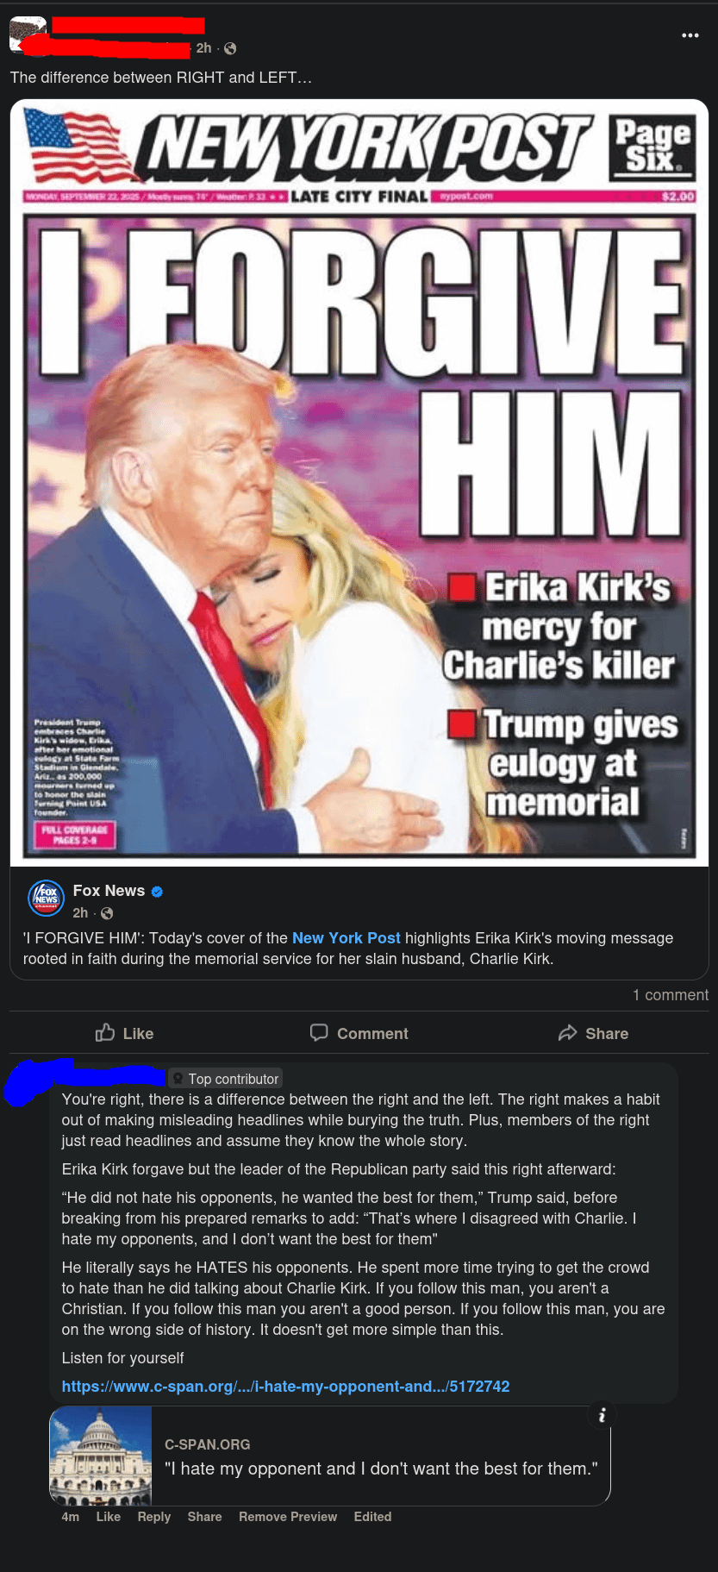718x1572 pixels.
Task: Like the top contributor's comment
Action: (109, 1517)
